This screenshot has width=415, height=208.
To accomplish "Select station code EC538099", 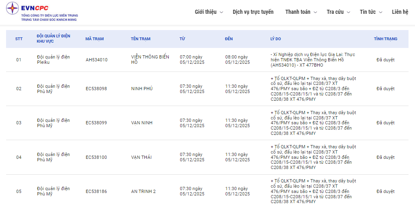I will [96, 123].
